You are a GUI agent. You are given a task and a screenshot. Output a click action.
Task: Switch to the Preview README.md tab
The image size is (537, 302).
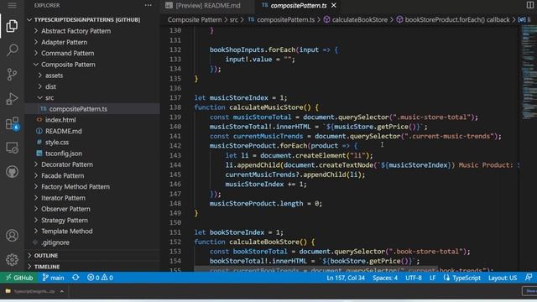207,6
